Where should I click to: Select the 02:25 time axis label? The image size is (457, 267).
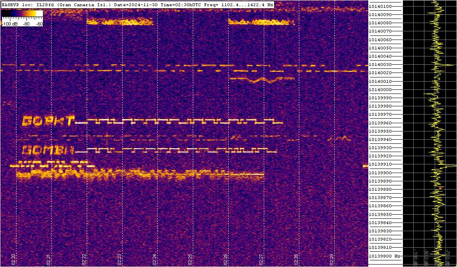point(190,259)
